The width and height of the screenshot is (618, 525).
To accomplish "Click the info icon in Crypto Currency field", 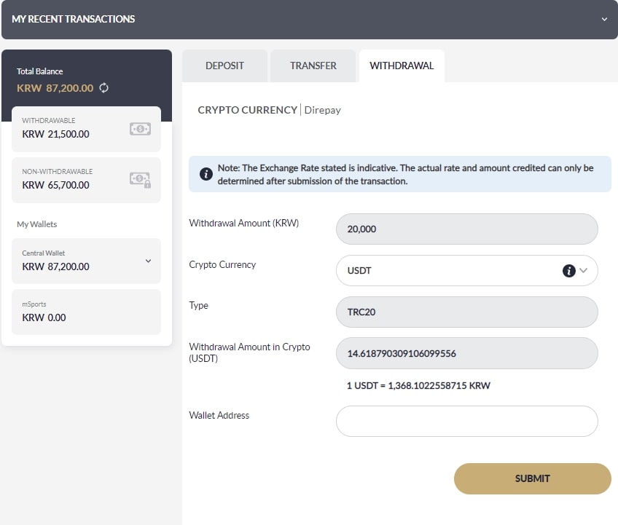I will click(569, 271).
